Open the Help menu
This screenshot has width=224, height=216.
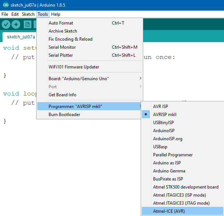click(x=56, y=14)
